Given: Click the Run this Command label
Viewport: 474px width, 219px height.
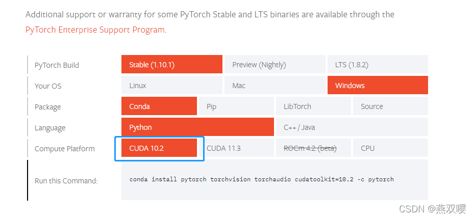Looking at the screenshot, I should click(66, 181).
